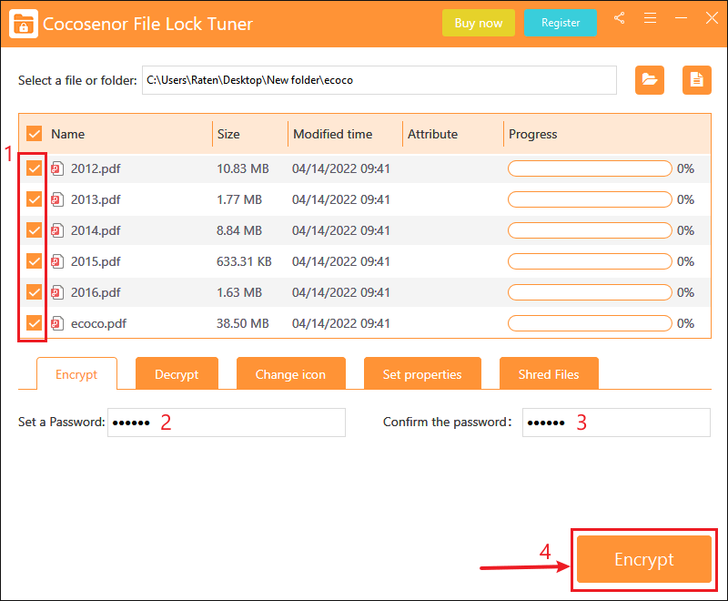Uncheck the 2016.pdf checkbox
This screenshot has width=728, height=601.
click(34, 292)
